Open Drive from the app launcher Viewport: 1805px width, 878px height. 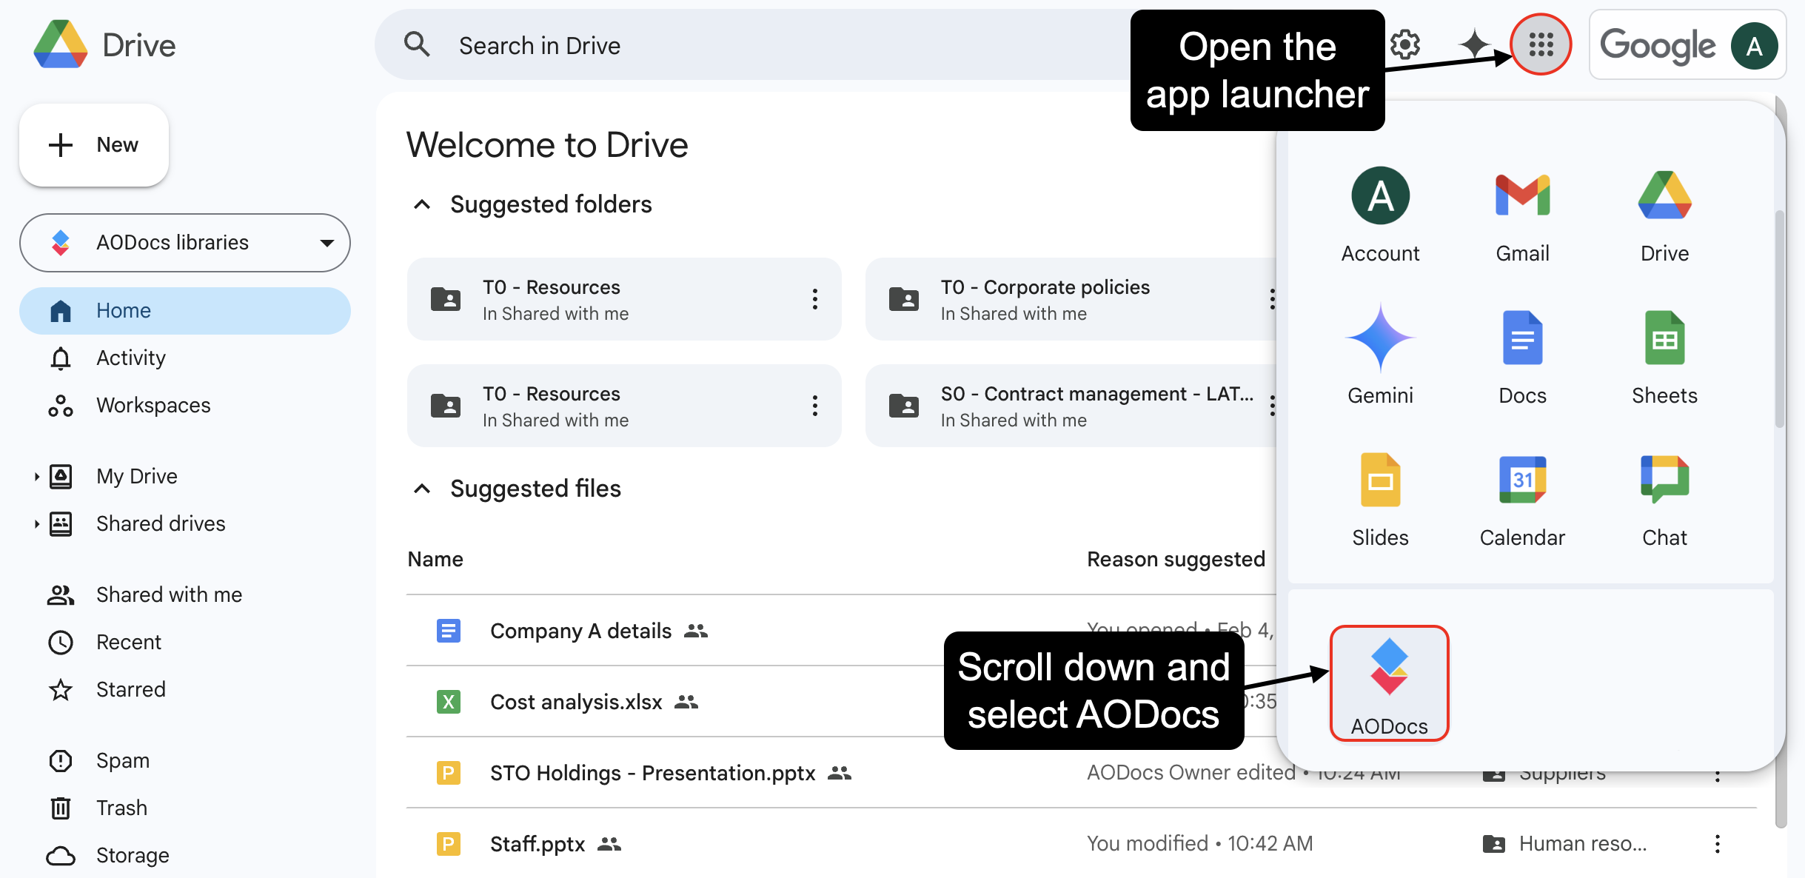point(1664,215)
